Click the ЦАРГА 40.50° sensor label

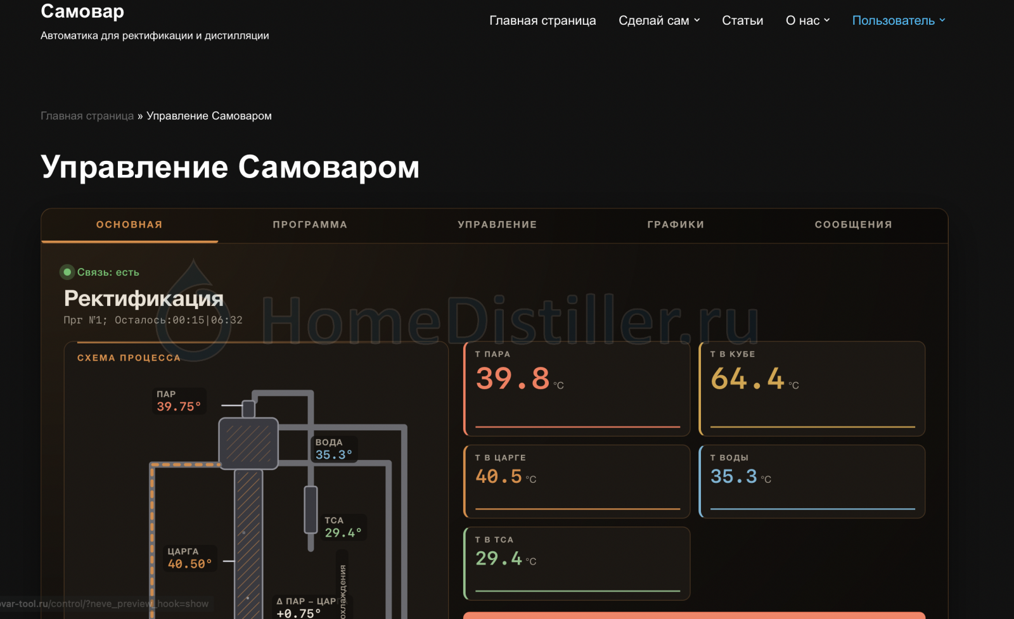pos(189,558)
